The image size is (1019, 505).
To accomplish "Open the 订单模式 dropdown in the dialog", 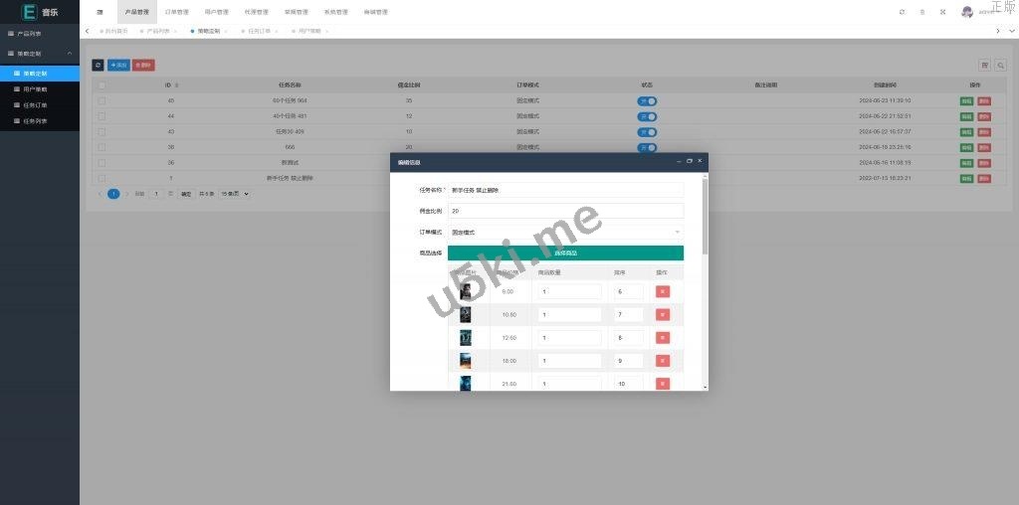I will pos(565,232).
